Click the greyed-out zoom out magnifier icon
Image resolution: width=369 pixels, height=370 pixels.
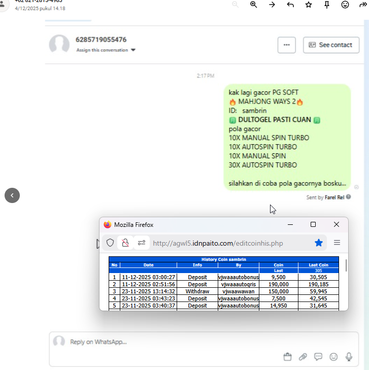click(x=235, y=5)
